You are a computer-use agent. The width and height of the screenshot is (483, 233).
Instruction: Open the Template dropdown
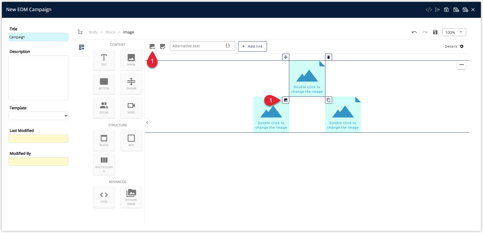pyautogui.click(x=38, y=116)
